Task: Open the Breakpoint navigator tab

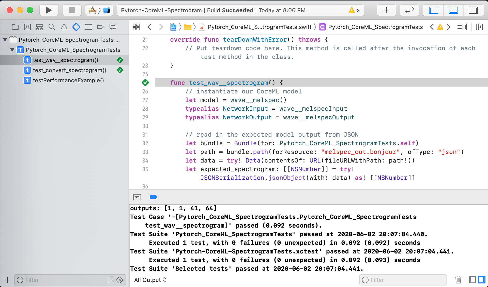Action: point(101,27)
